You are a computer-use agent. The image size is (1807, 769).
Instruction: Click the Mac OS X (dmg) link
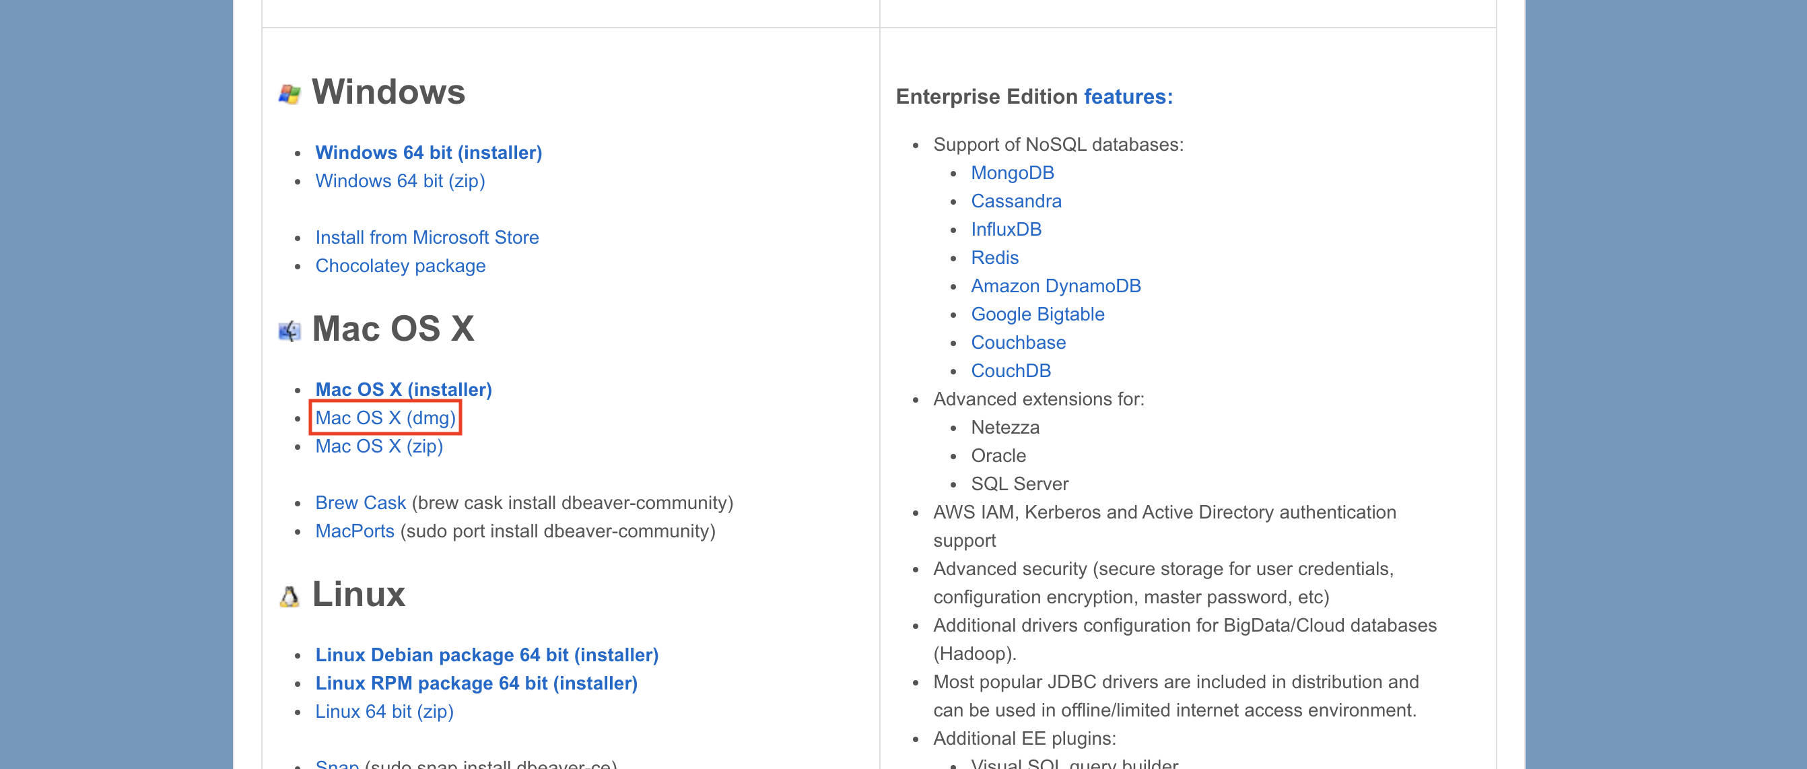tap(385, 418)
